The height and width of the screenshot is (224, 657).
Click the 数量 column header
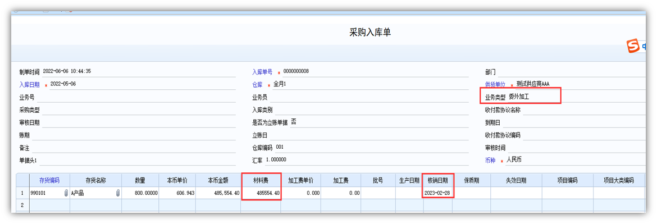[x=140, y=180]
